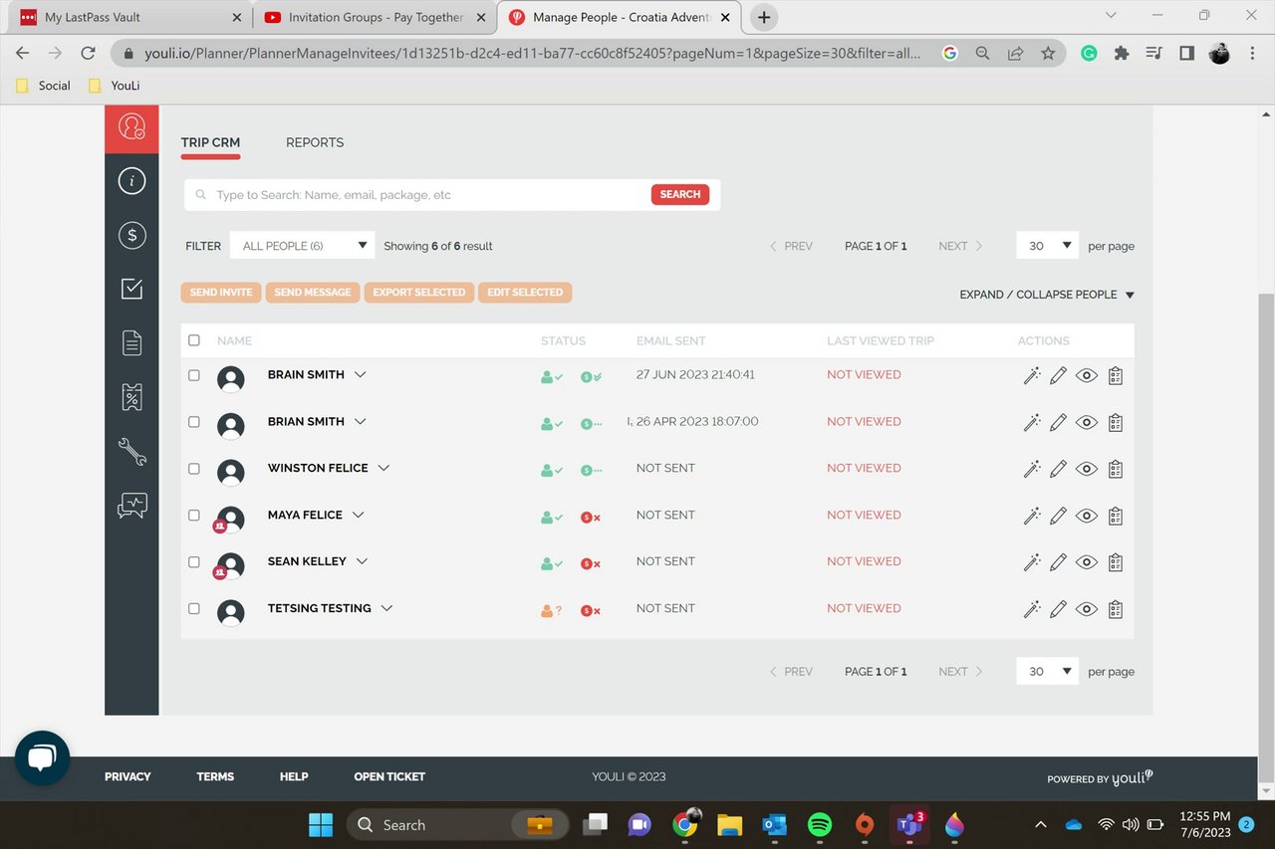
Task: Select Winston Felice's checkbox
Action: pyautogui.click(x=194, y=469)
